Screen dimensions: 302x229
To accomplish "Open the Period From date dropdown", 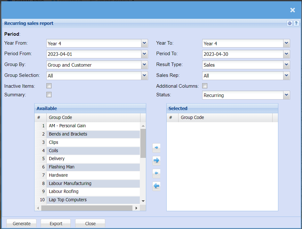I will coord(145,54).
